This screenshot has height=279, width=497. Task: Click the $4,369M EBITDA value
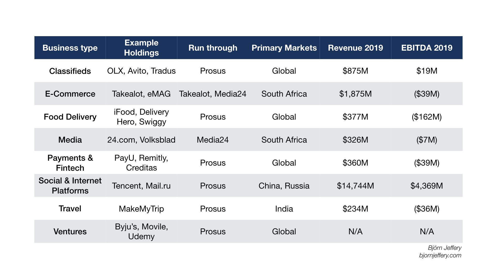(x=427, y=186)
